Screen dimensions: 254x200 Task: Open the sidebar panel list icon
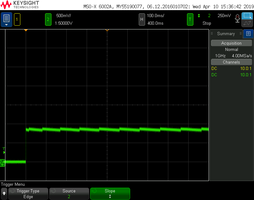tap(248, 34)
